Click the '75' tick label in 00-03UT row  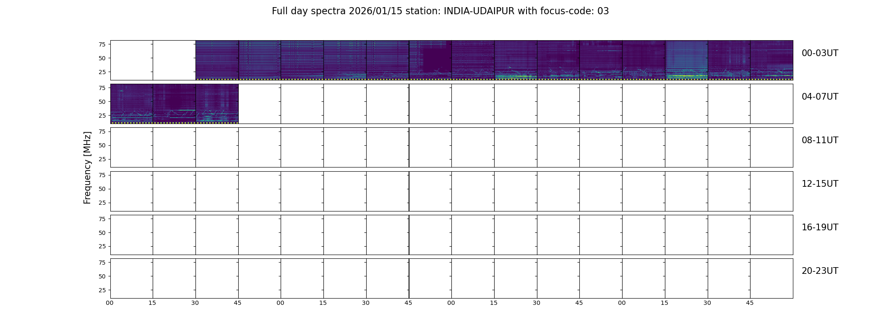102,44
